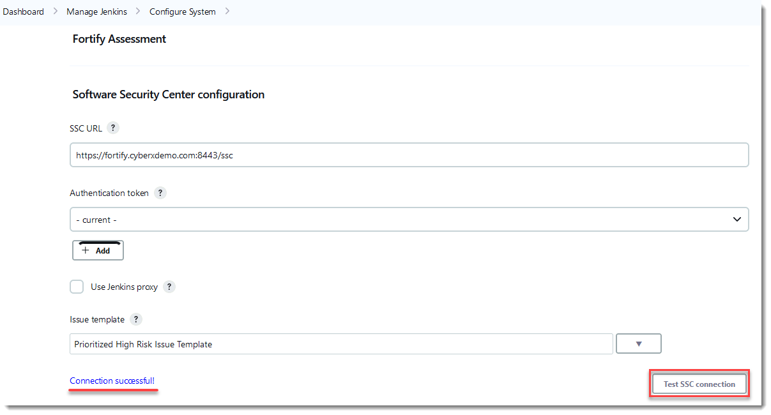Open the Authentication token dropdown
This screenshot has width=771, height=415.
pos(737,219)
